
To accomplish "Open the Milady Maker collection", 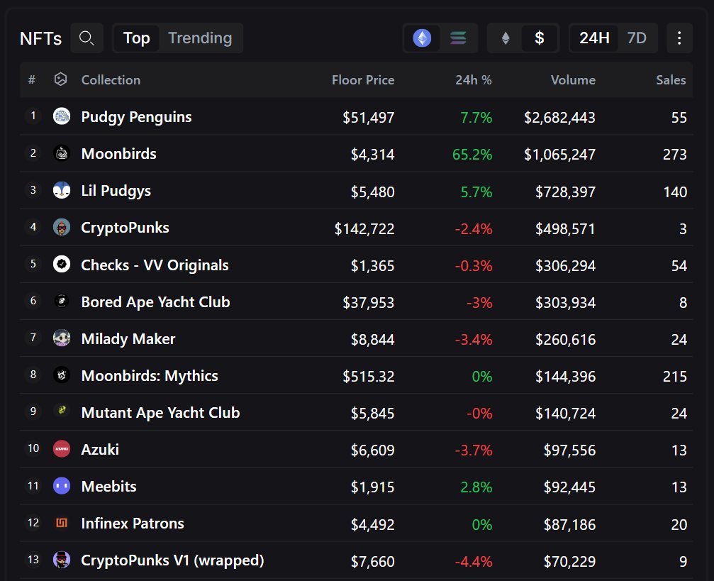I will tap(128, 338).
